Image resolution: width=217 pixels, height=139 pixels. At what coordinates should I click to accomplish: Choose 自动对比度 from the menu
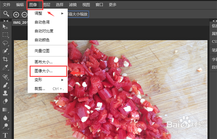point(48,31)
